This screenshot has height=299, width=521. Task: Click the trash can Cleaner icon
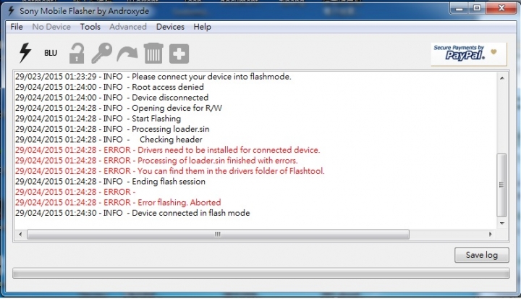153,54
